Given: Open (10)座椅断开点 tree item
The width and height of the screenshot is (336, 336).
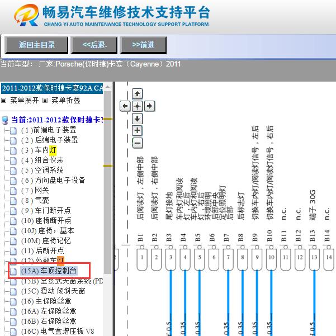Looking at the screenshot, I should 46,221.
